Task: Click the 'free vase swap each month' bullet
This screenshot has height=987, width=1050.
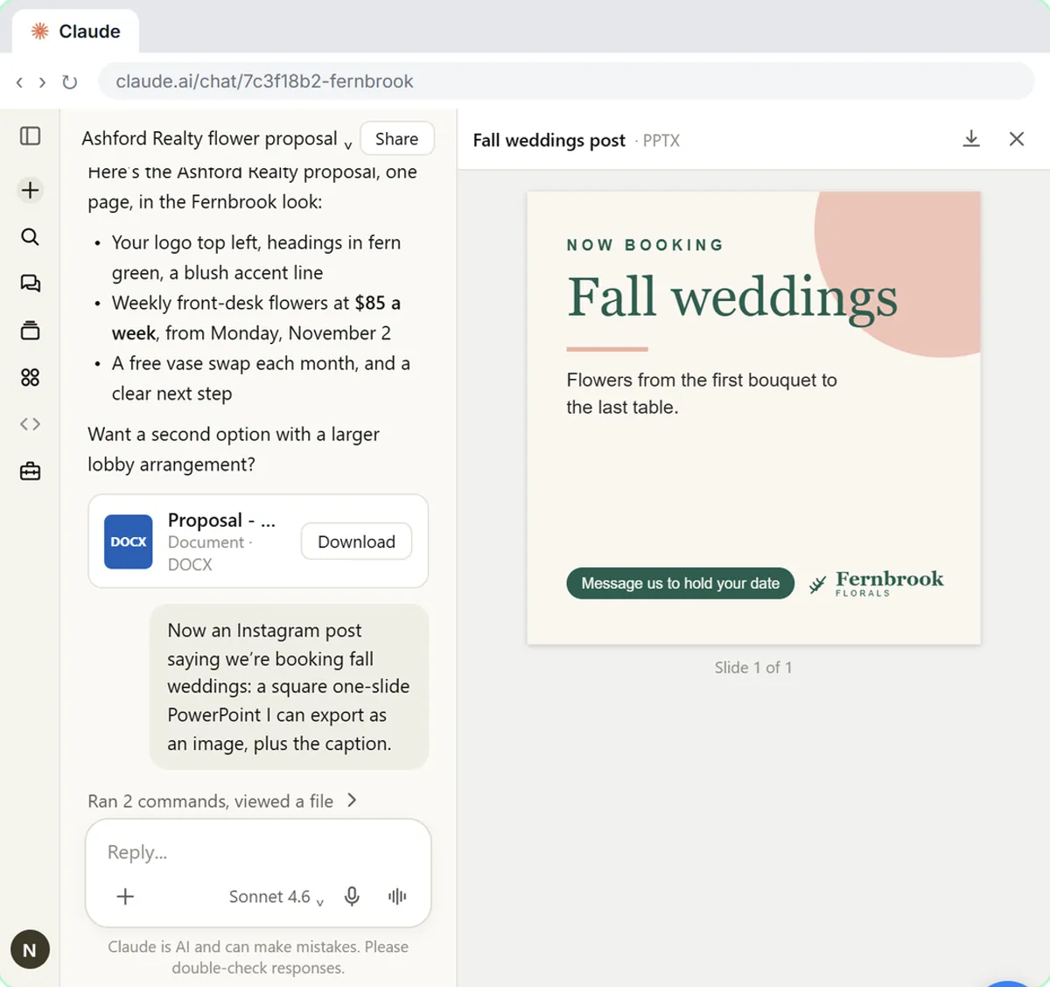Action: coord(261,378)
